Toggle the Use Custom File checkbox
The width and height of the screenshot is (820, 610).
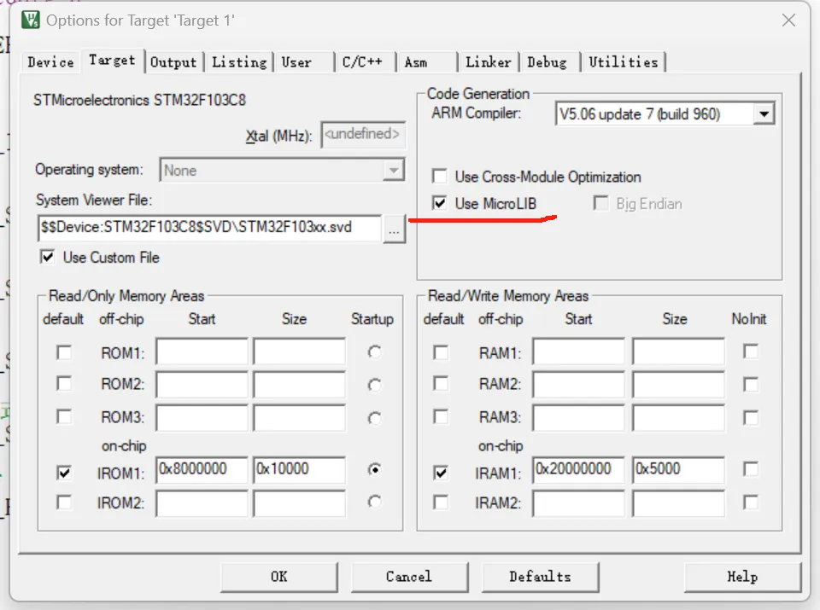[48, 257]
